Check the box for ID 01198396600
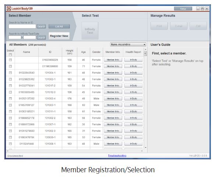The image size is (219, 180). pos(10,66)
